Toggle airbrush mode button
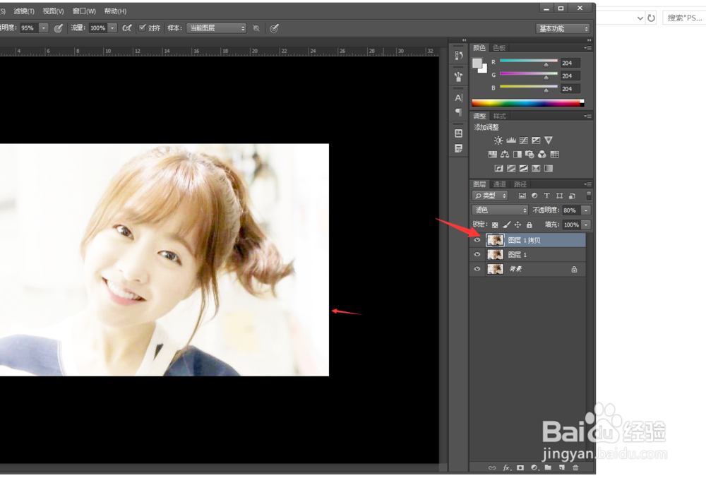Image resolution: width=706 pixels, height=478 pixels. (127, 28)
